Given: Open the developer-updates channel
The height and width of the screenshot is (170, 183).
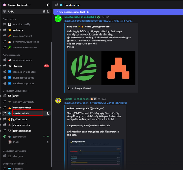Looking at the screenshot, I should tap(26, 72).
